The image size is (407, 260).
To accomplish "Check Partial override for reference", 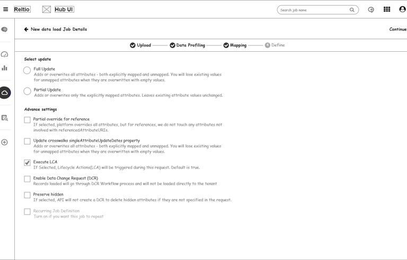I will tap(27, 120).
